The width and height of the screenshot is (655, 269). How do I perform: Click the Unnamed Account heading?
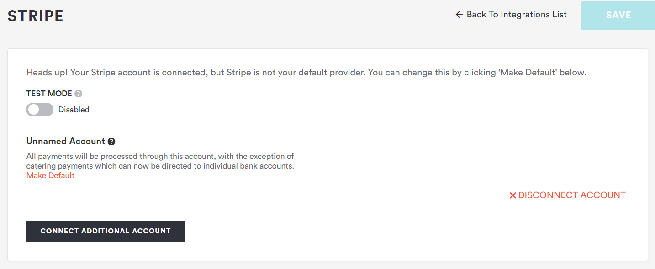coord(66,141)
